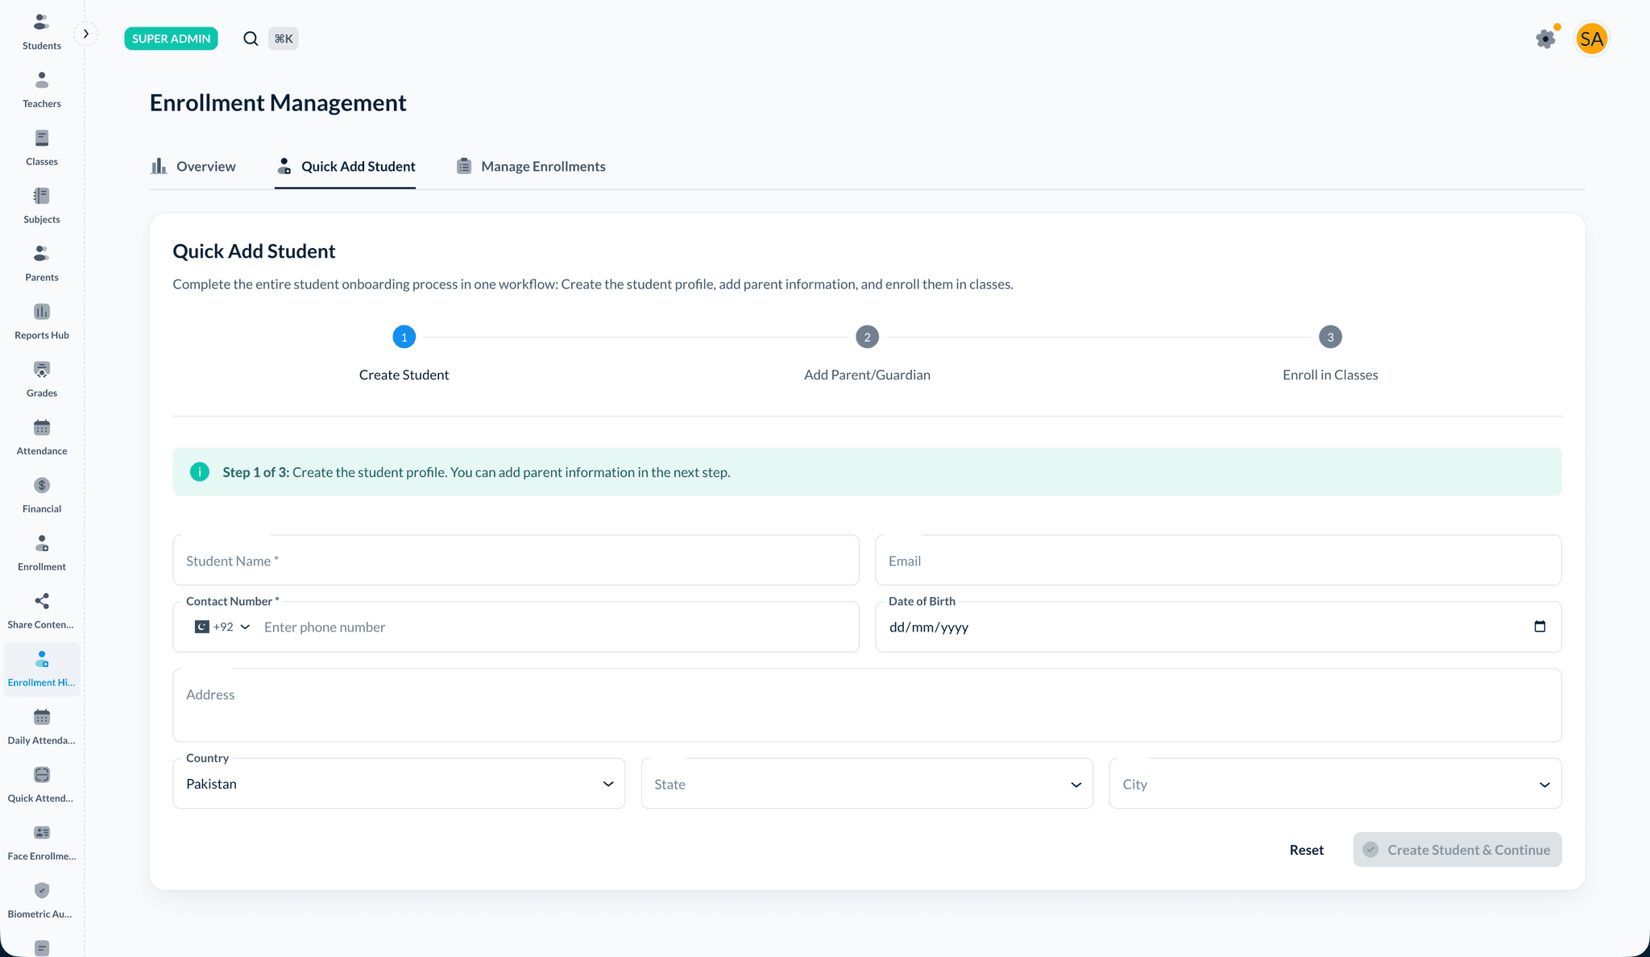Open the Share Content sidebar icon
This screenshot has width=1650, height=957.
(41, 602)
